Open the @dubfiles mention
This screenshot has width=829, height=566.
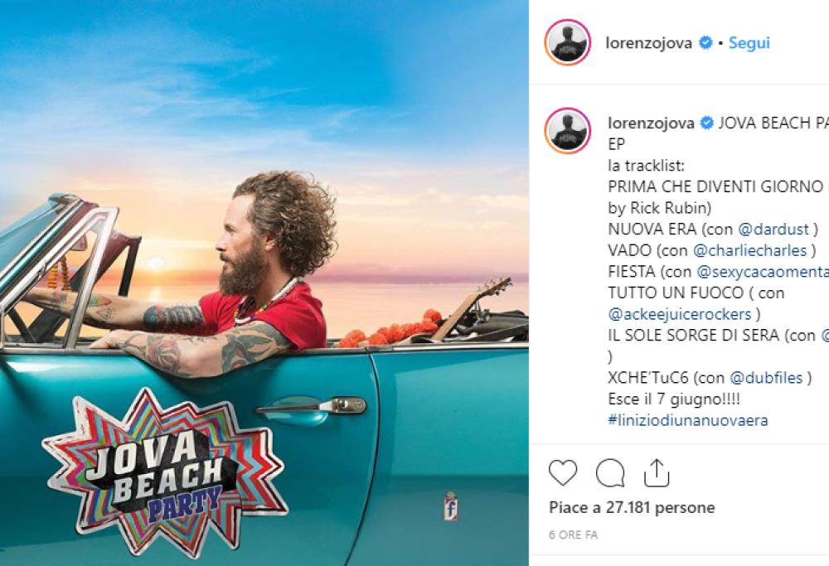[766, 378]
